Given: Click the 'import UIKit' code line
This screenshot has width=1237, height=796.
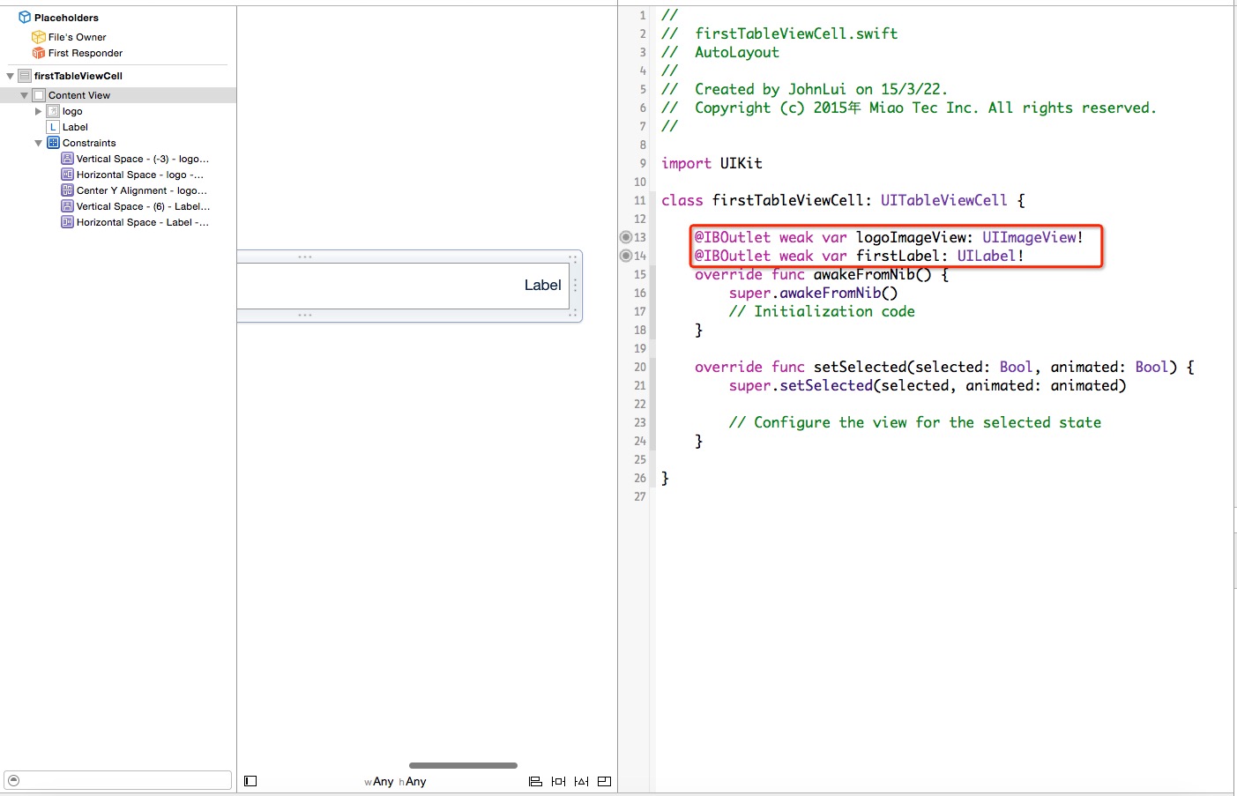Looking at the screenshot, I should (x=712, y=163).
